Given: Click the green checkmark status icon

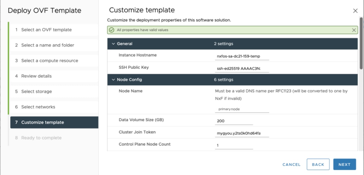Looking at the screenshot, I should point(112,30).
